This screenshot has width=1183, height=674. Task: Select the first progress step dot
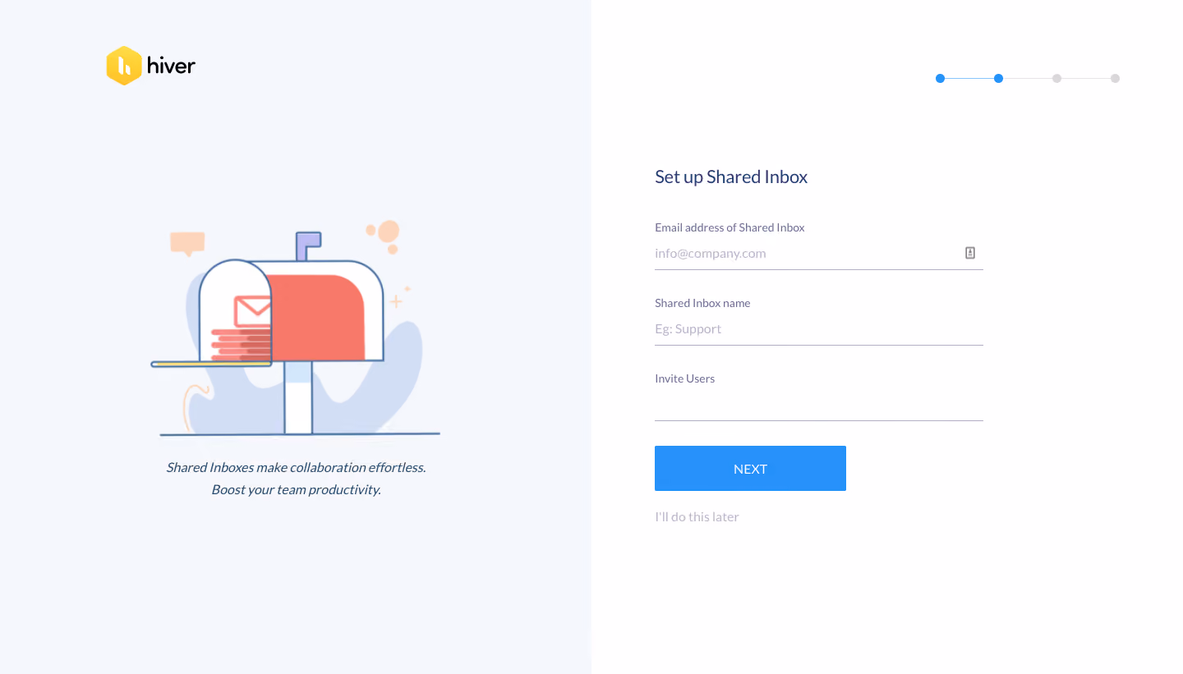pyautogui.click(x=940, y=79)
